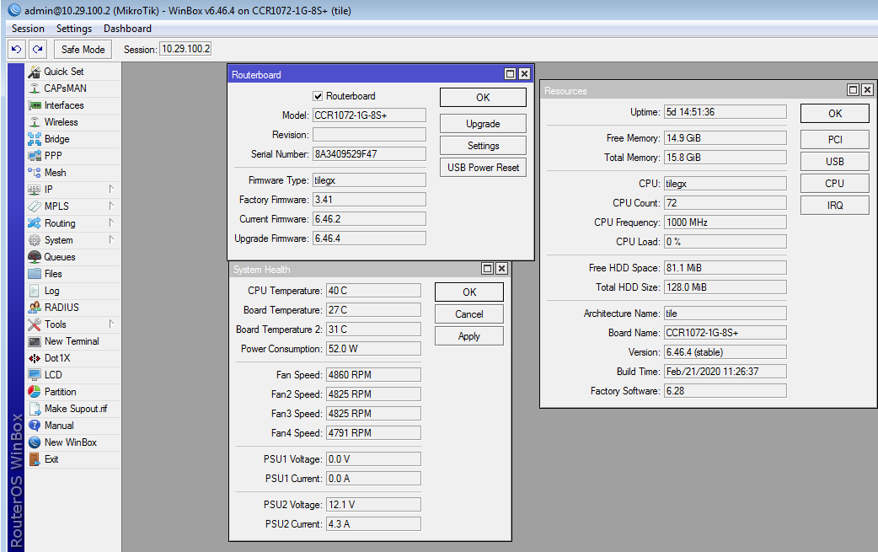Toggle the Safe Mode button
Screen dimensions: 878x552
pos(83,50)
